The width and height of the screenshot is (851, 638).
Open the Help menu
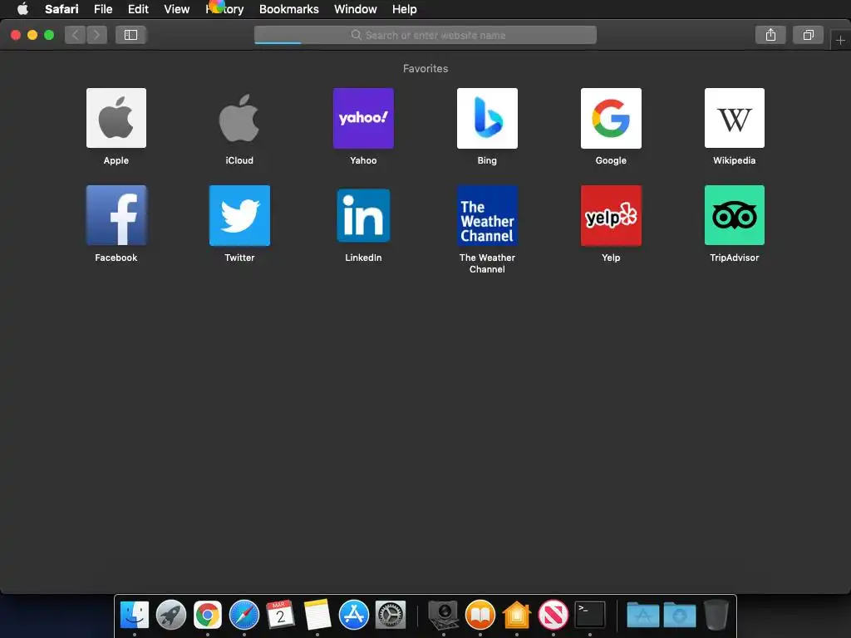405,9
